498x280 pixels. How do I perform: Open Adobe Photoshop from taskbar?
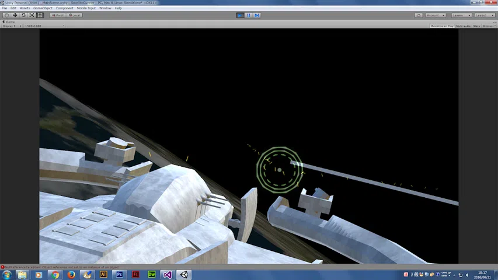point(120,275)
